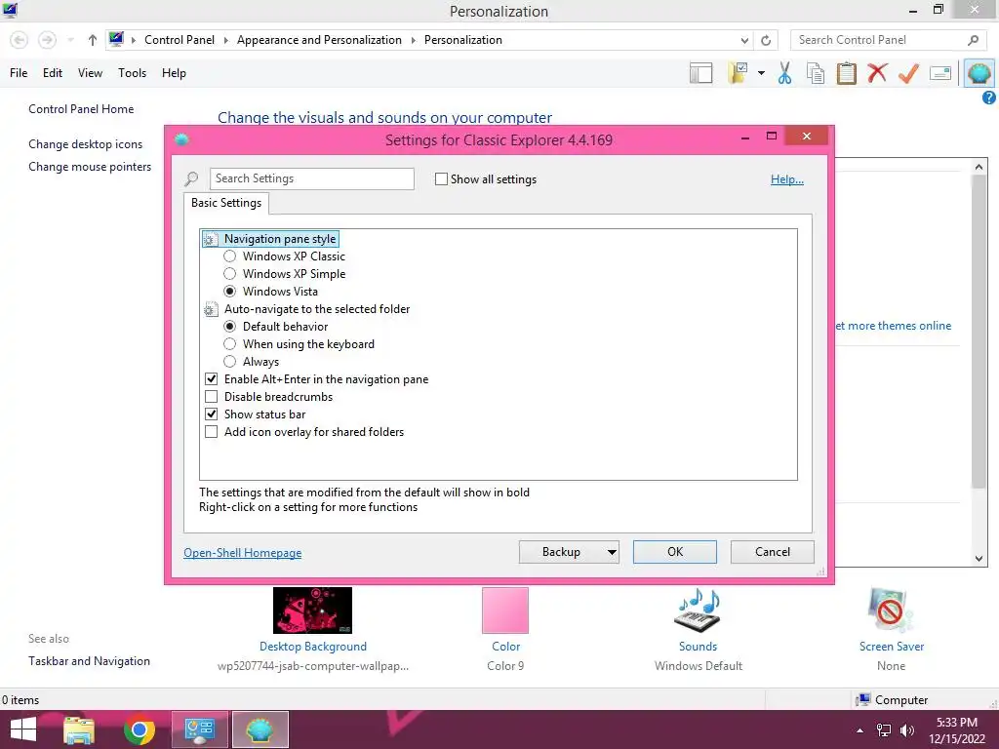
Task: Open address bar history dropdown chevron
Action: click(x=744, y=40)
